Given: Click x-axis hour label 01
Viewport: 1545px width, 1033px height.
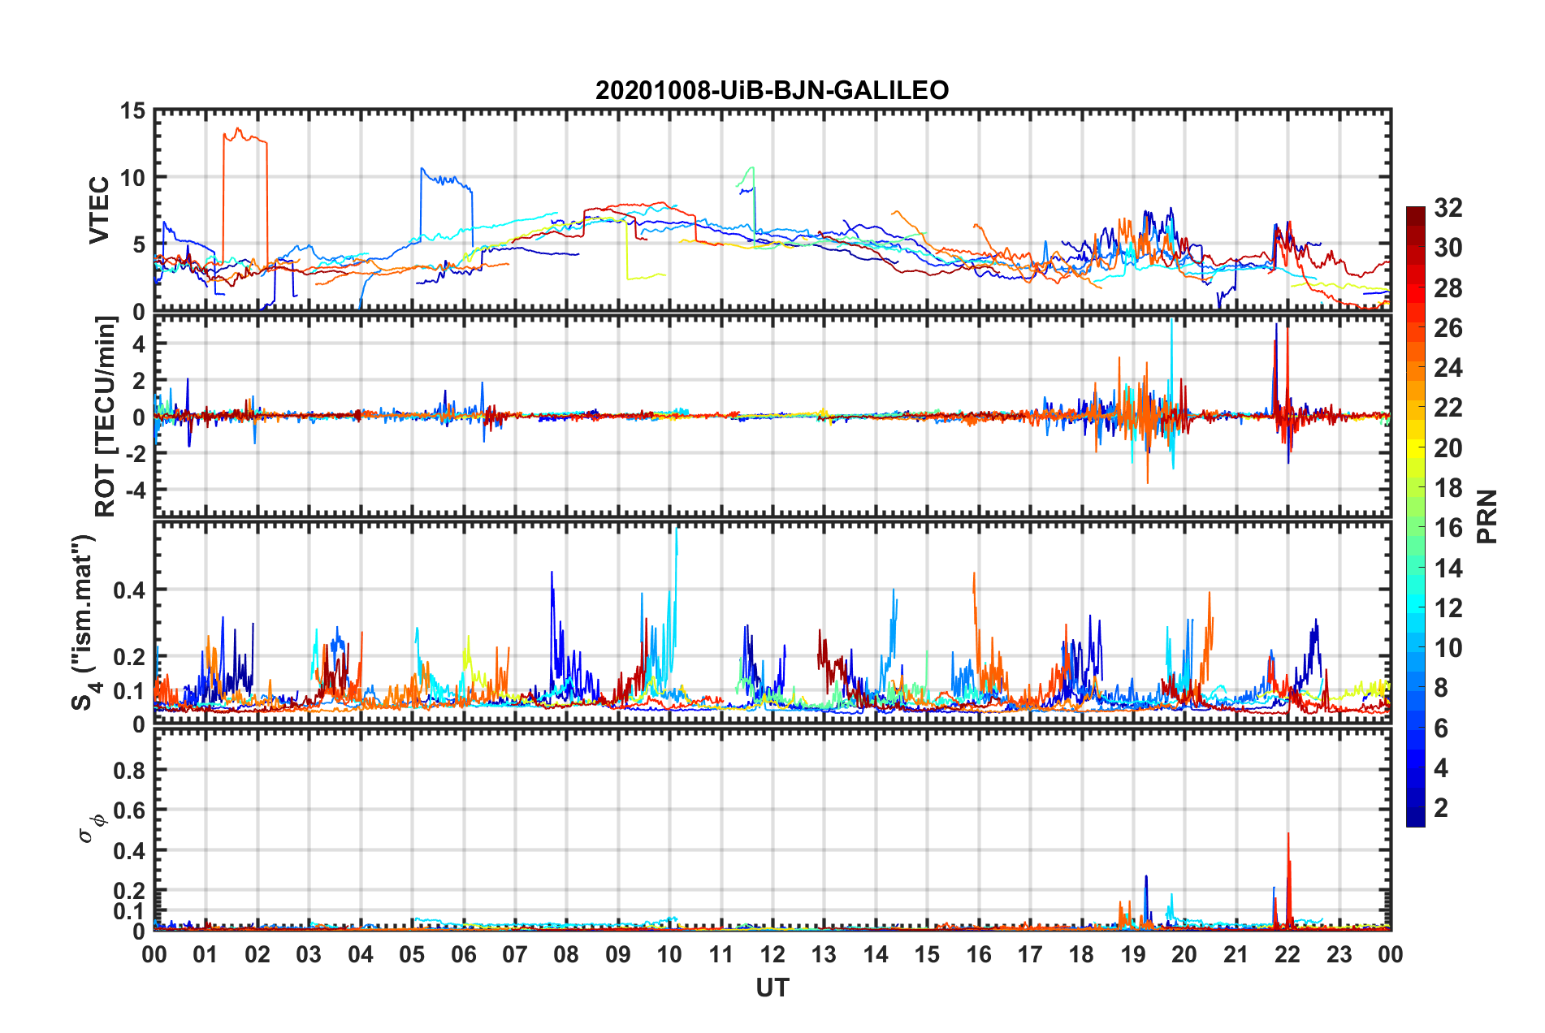Looking at the screenshot, I should (x=206, y=954).
